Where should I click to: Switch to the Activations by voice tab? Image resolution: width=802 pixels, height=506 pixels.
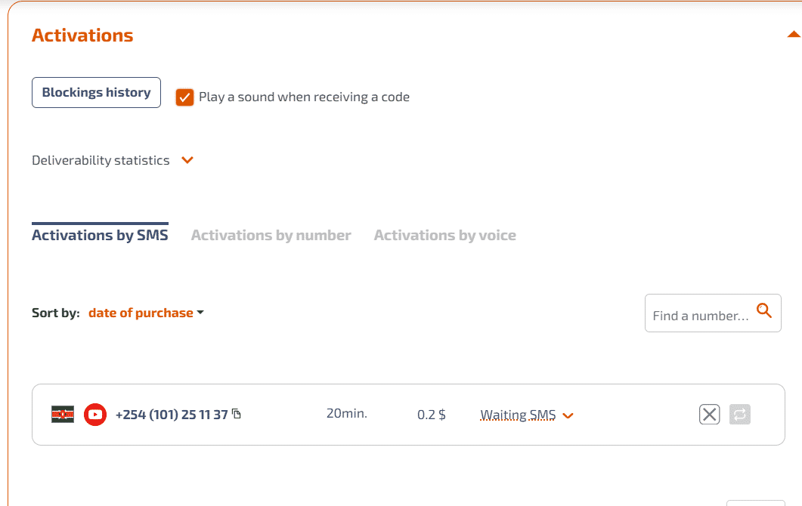click(x=445, y=235)
